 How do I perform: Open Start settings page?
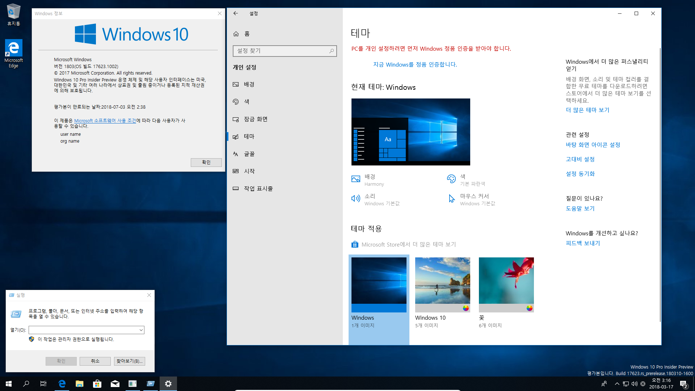coord(285,171)
